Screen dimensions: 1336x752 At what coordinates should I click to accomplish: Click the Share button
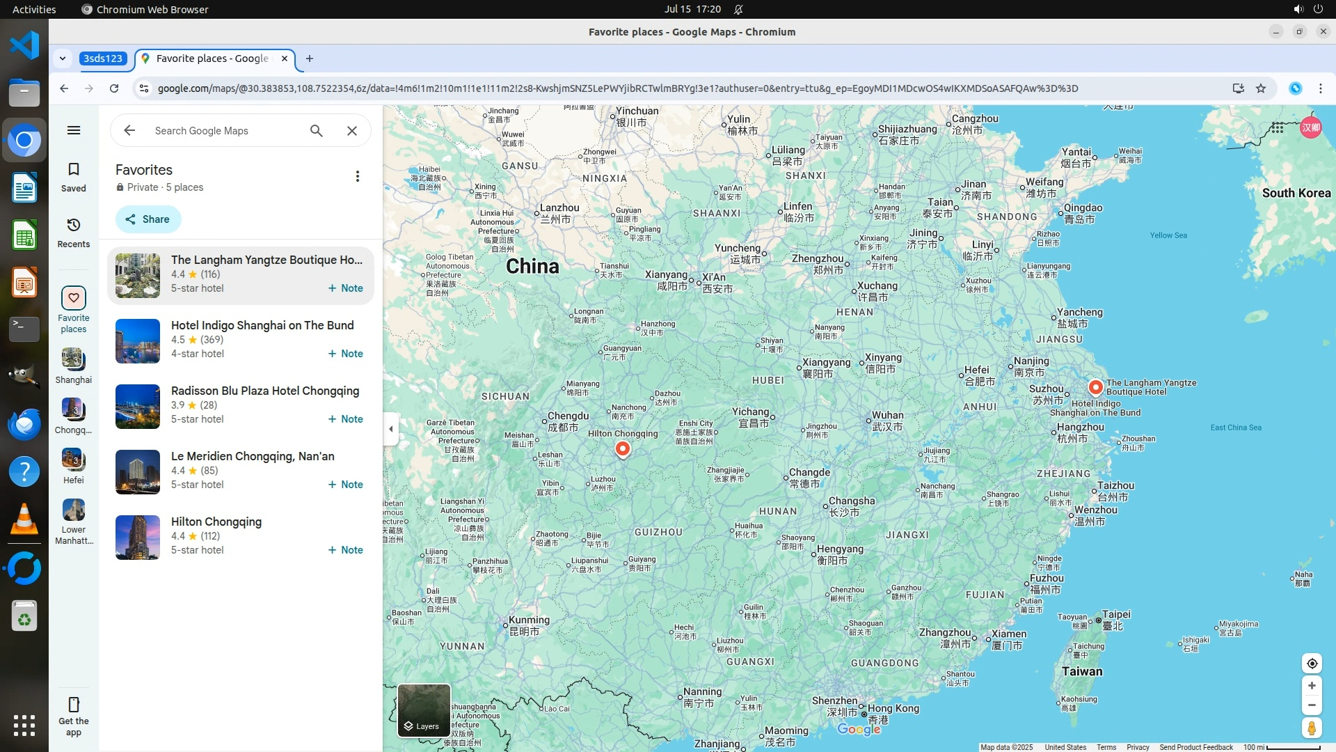click(x=148, y=219)
